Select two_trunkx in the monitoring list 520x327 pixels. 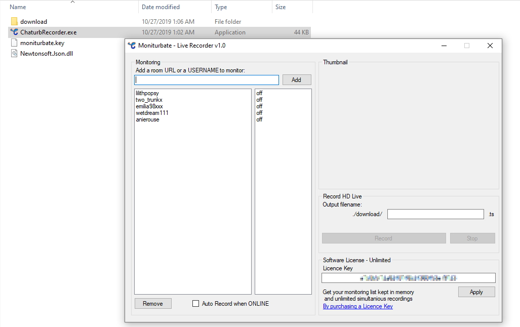pos(149,100)
